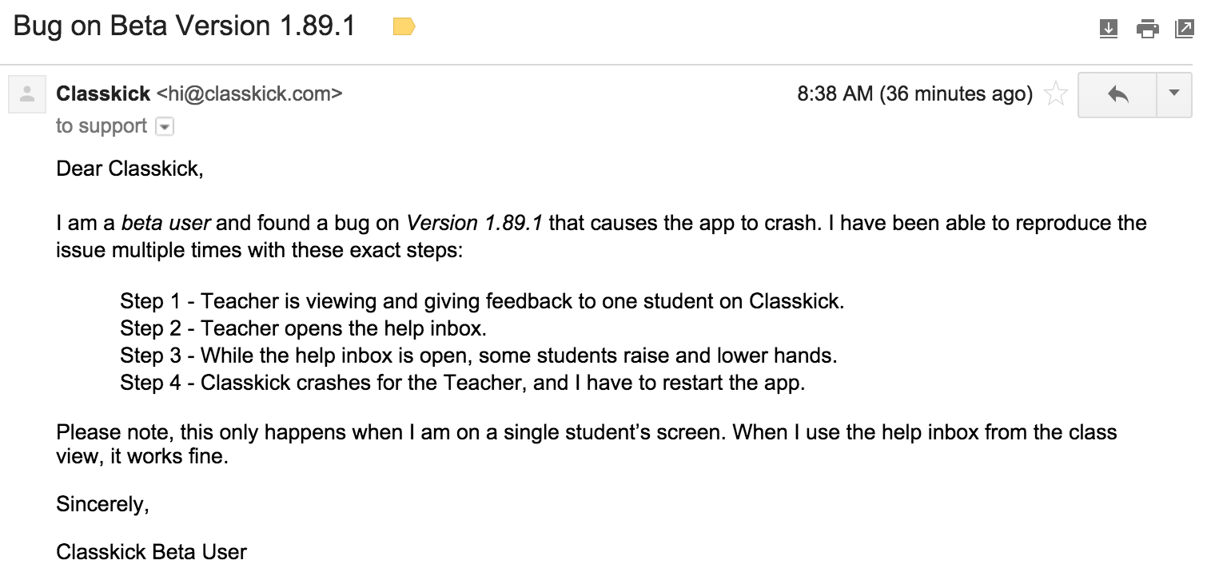Click the subject 'Bug on Beta Version 1.89.1'

185,26
